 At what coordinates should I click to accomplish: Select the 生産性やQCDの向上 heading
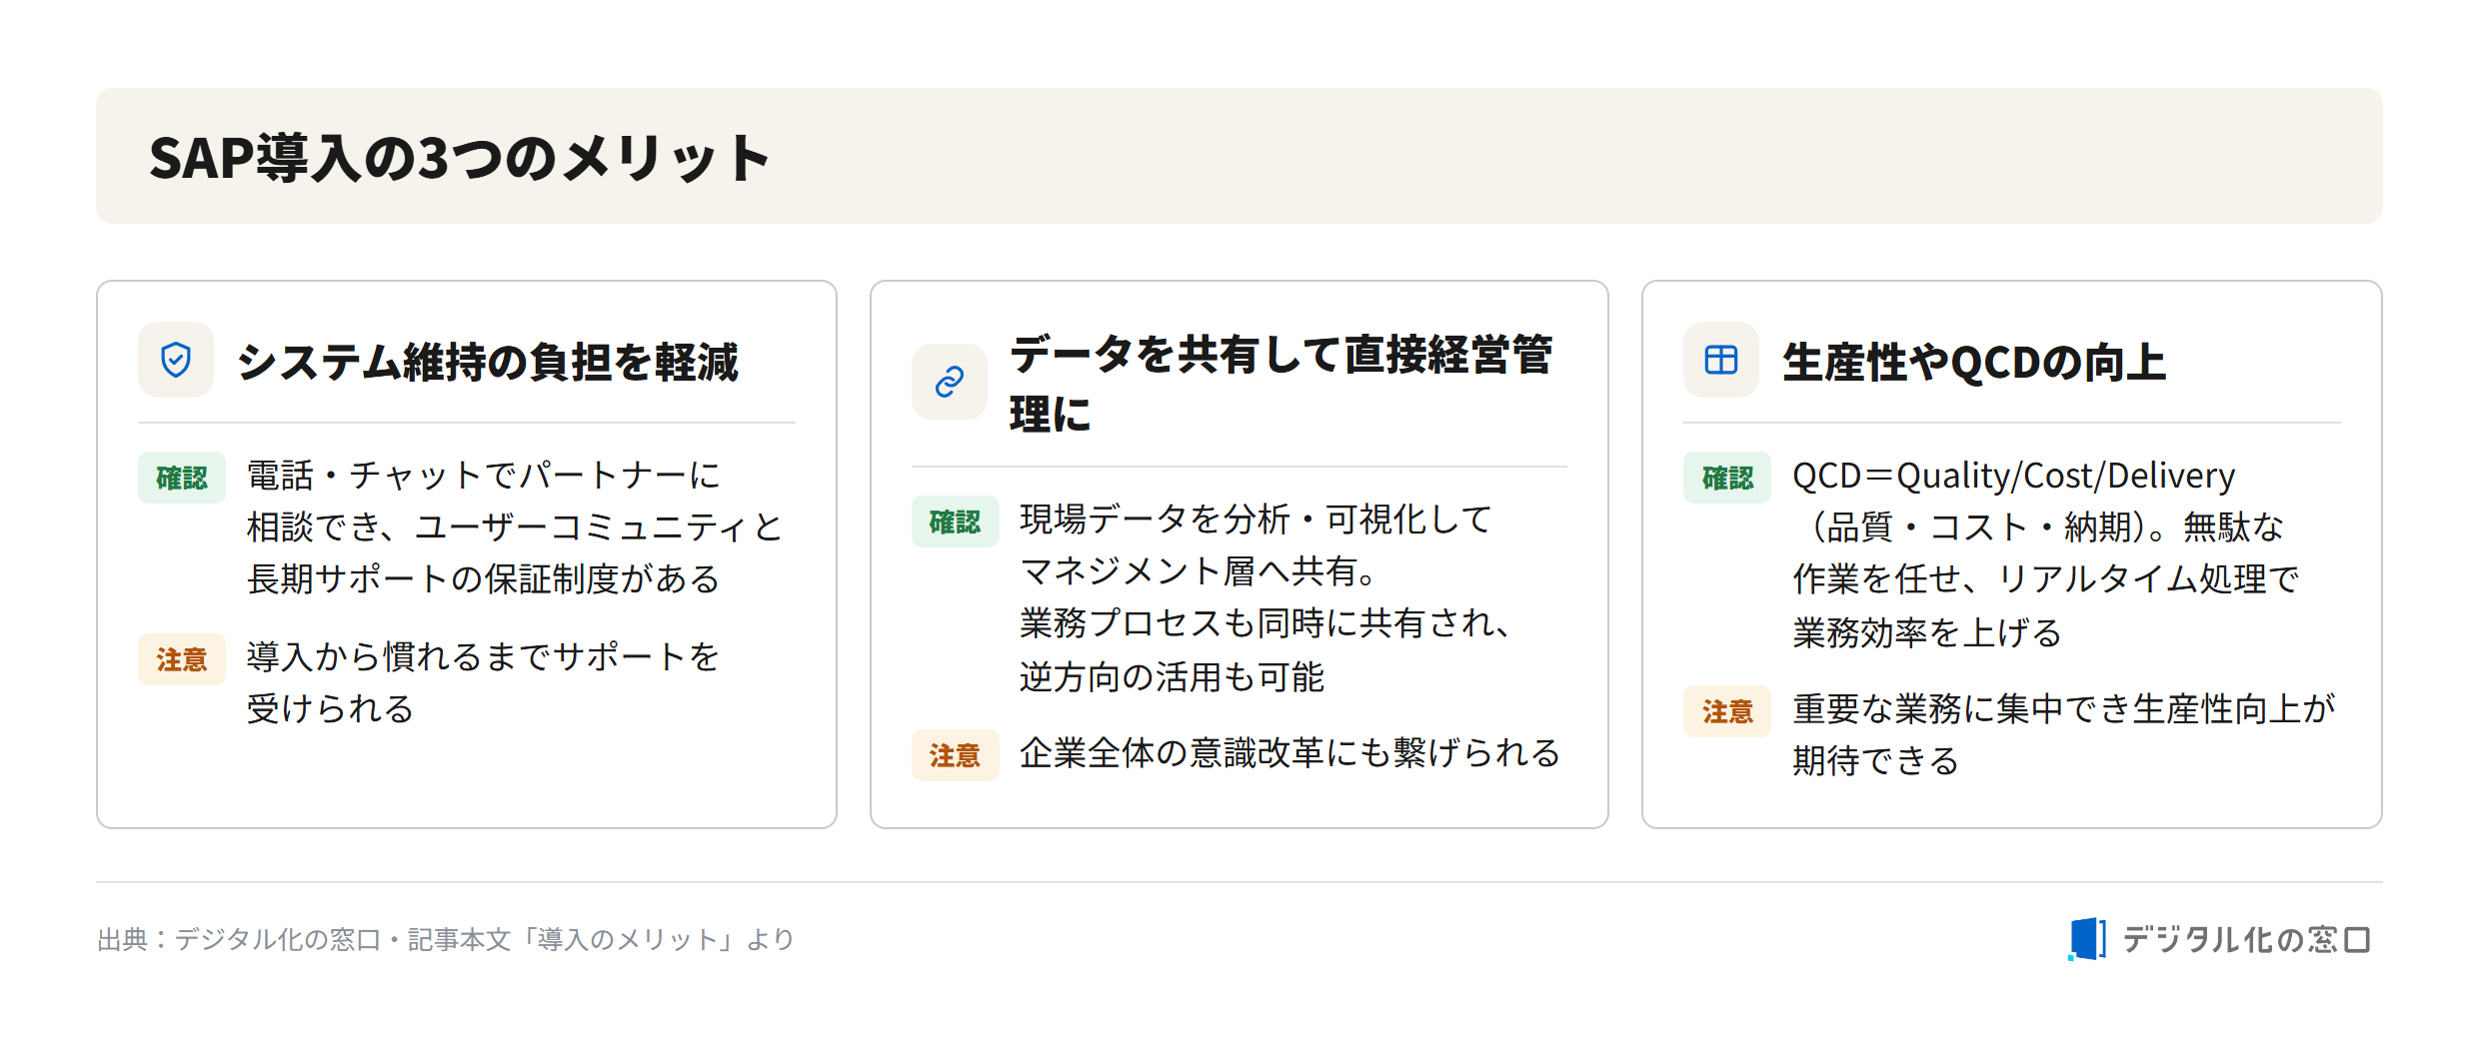1974,362
